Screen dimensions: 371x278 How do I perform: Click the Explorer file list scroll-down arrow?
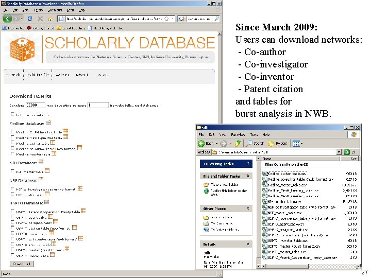(x=258, y=266)
